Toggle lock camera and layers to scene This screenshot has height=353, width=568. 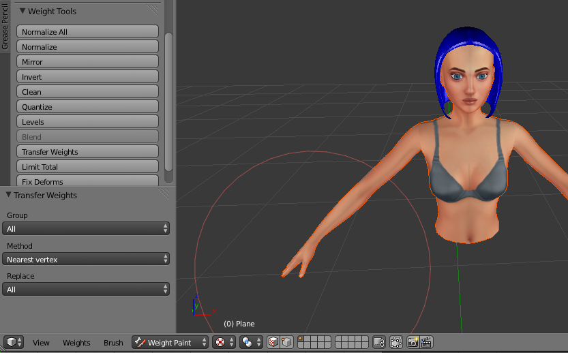[x=379, y=342]
